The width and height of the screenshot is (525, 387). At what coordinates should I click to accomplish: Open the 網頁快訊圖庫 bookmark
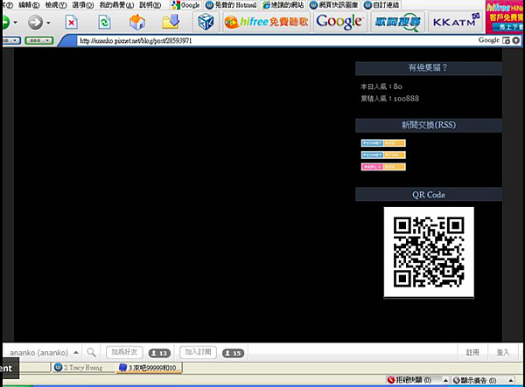pos(333,5)
